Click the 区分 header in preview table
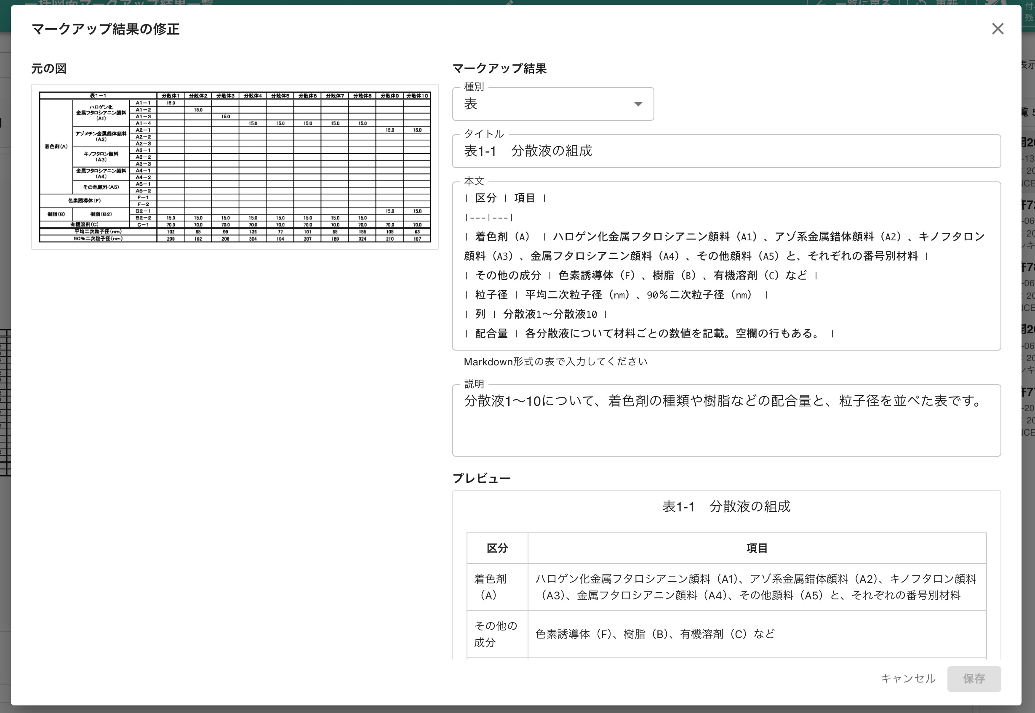Screen dimensions: 1035x713 coord(497,548)
